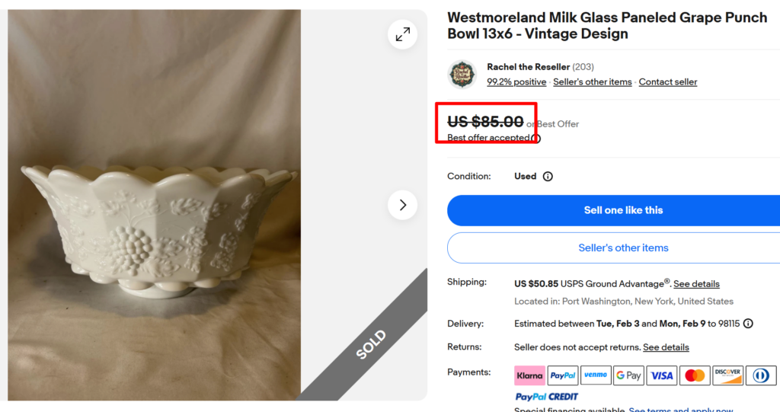
Task: Open shipping See details link
Action: pyautogui.click(x=696, y=284)
